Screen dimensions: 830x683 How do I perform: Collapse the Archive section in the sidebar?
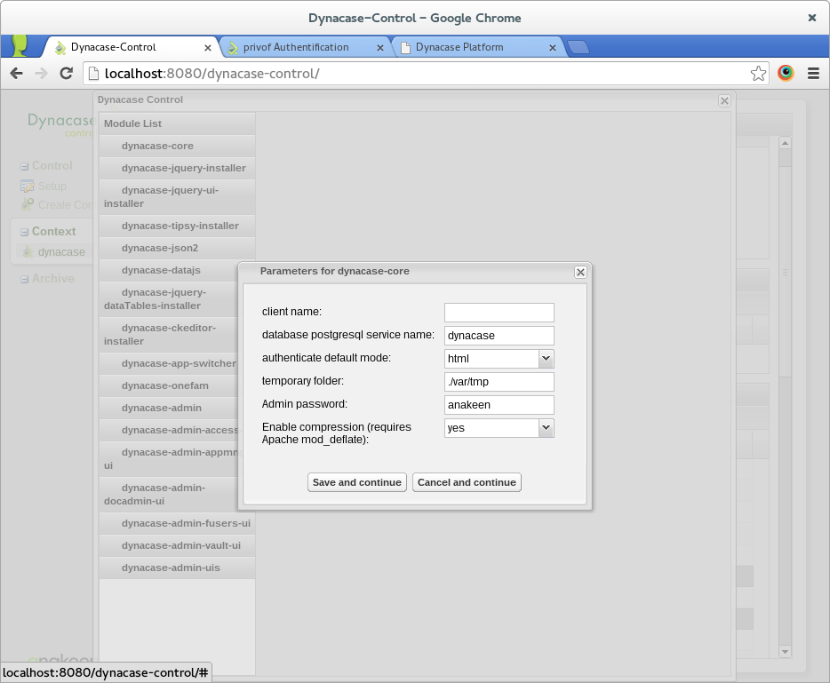(24, 280)
